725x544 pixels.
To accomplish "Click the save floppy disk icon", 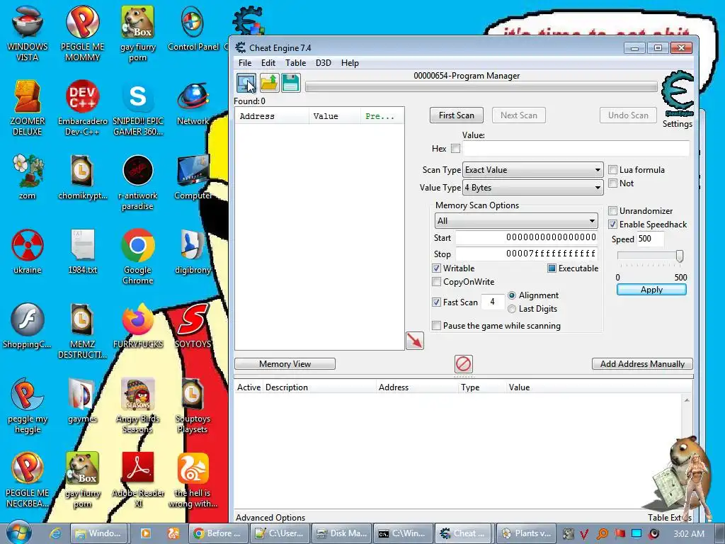I will click(x=291, y=84).
